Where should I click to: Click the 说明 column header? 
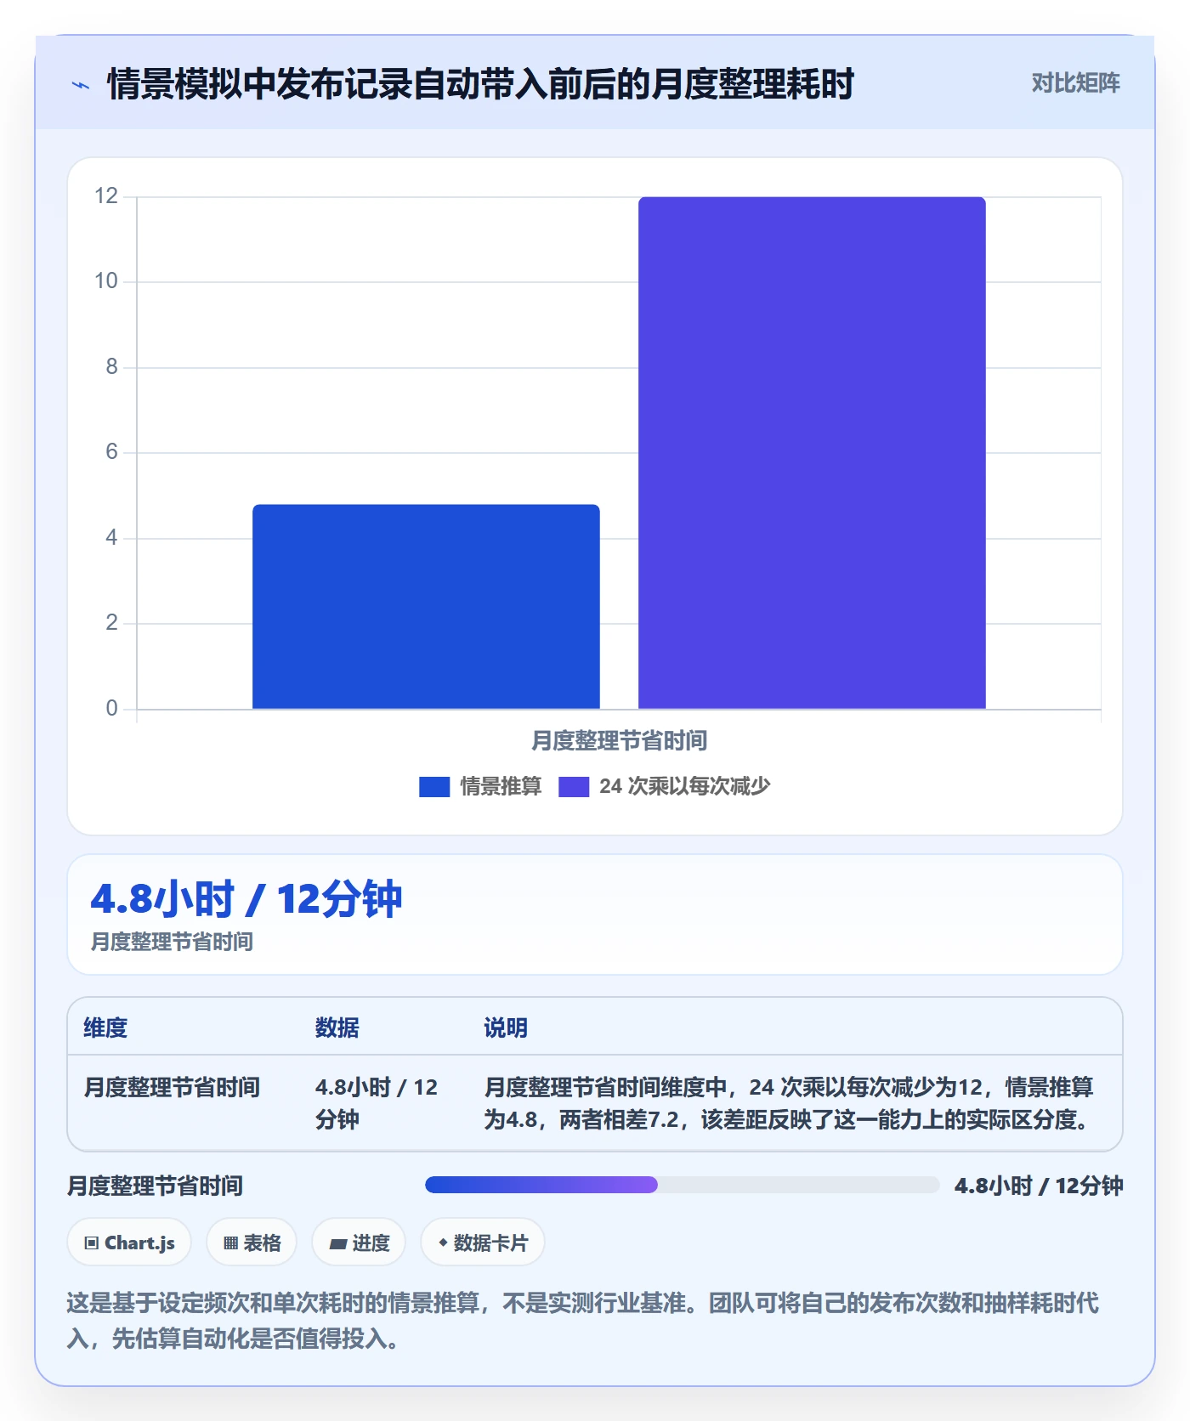coord(506,1028)
